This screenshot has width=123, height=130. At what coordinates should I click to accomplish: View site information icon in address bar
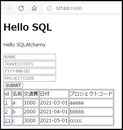tap(49, 8)
